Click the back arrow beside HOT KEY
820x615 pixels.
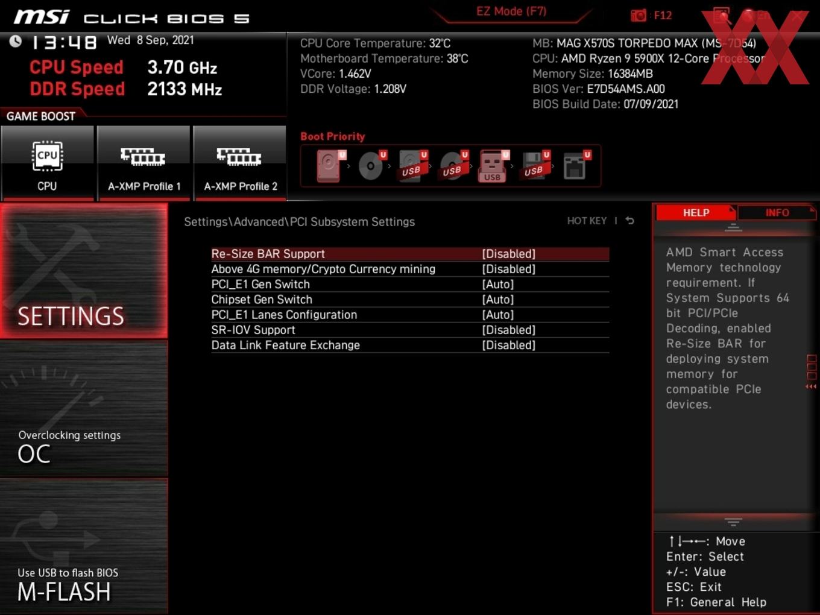(x=629, y=221)
